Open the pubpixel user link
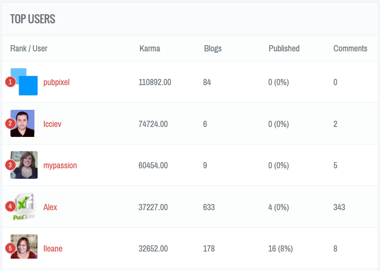 pos(56,82)
